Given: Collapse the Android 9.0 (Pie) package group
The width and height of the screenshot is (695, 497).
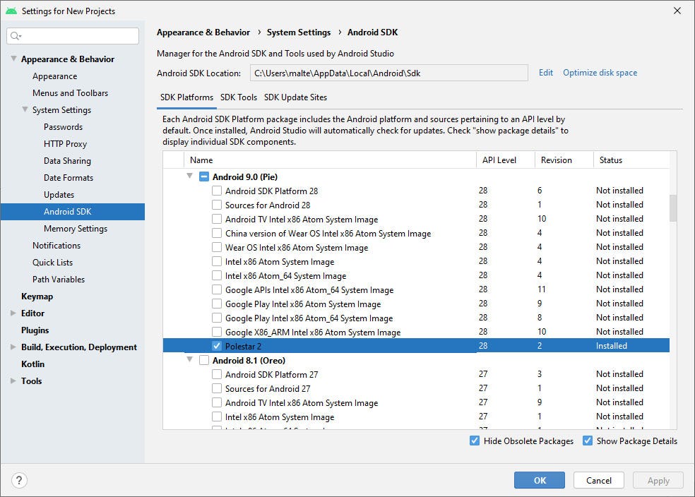Looking at the screenshot, I should click(x=190, y=176).
